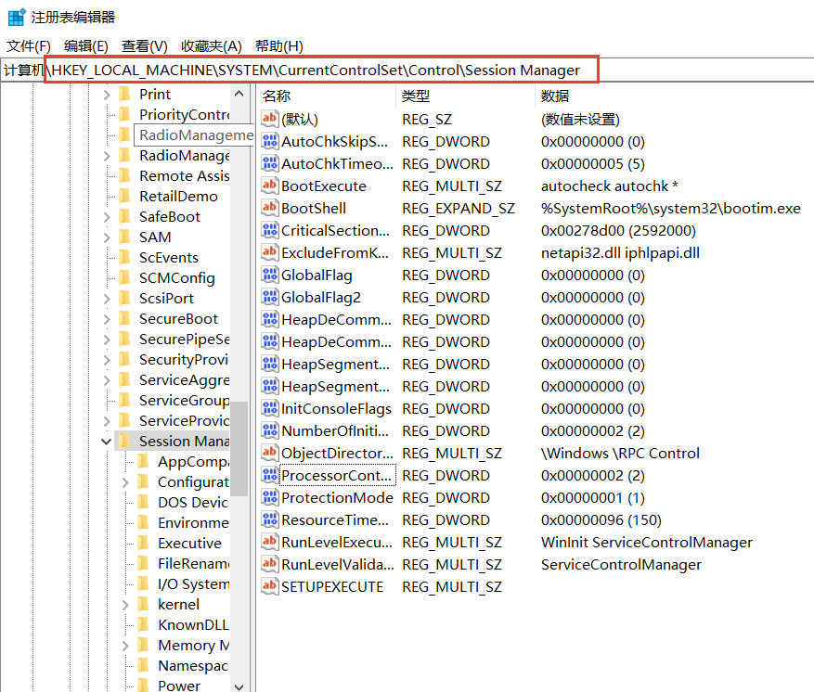Select the ProcessorCont... DWORD icon

pos(269,476)
